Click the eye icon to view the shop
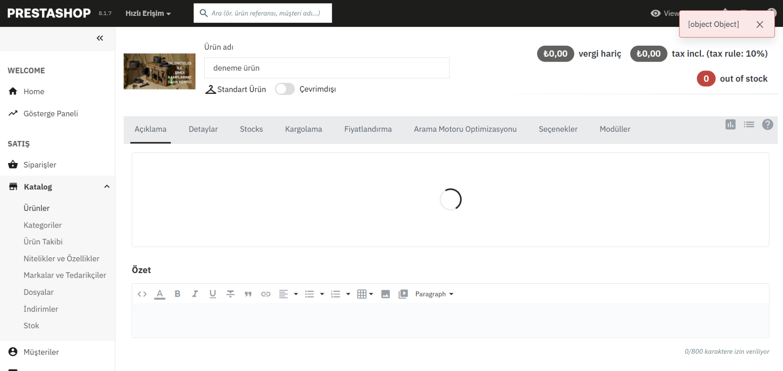783x371 pixels. 655,13
